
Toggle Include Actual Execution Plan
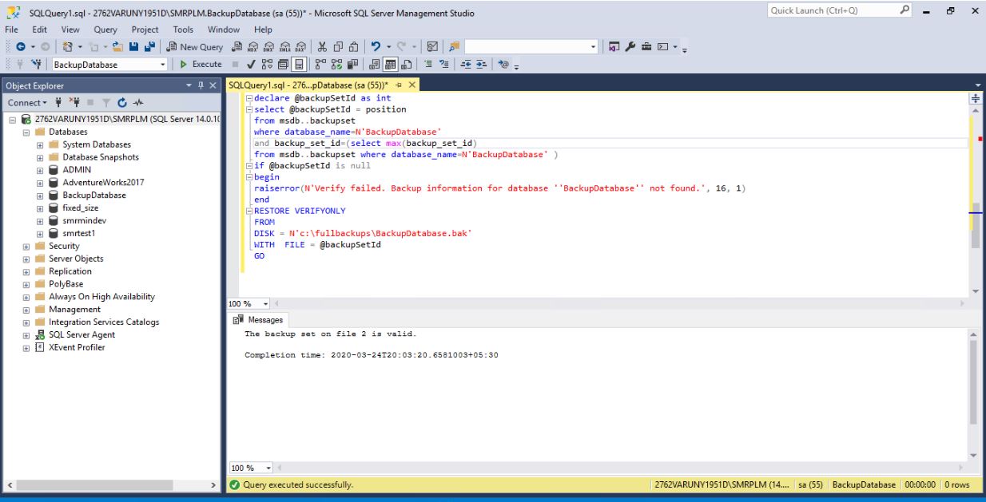click(x=320, y=65)
